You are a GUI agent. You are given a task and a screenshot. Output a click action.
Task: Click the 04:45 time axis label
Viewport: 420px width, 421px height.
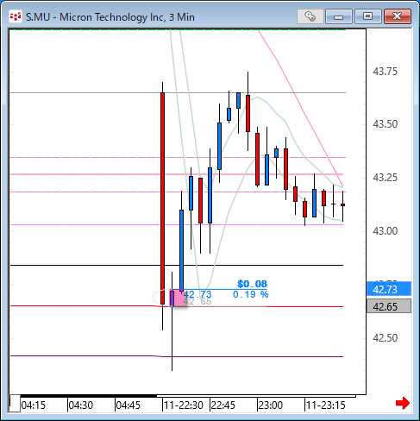tap(129, 405)
